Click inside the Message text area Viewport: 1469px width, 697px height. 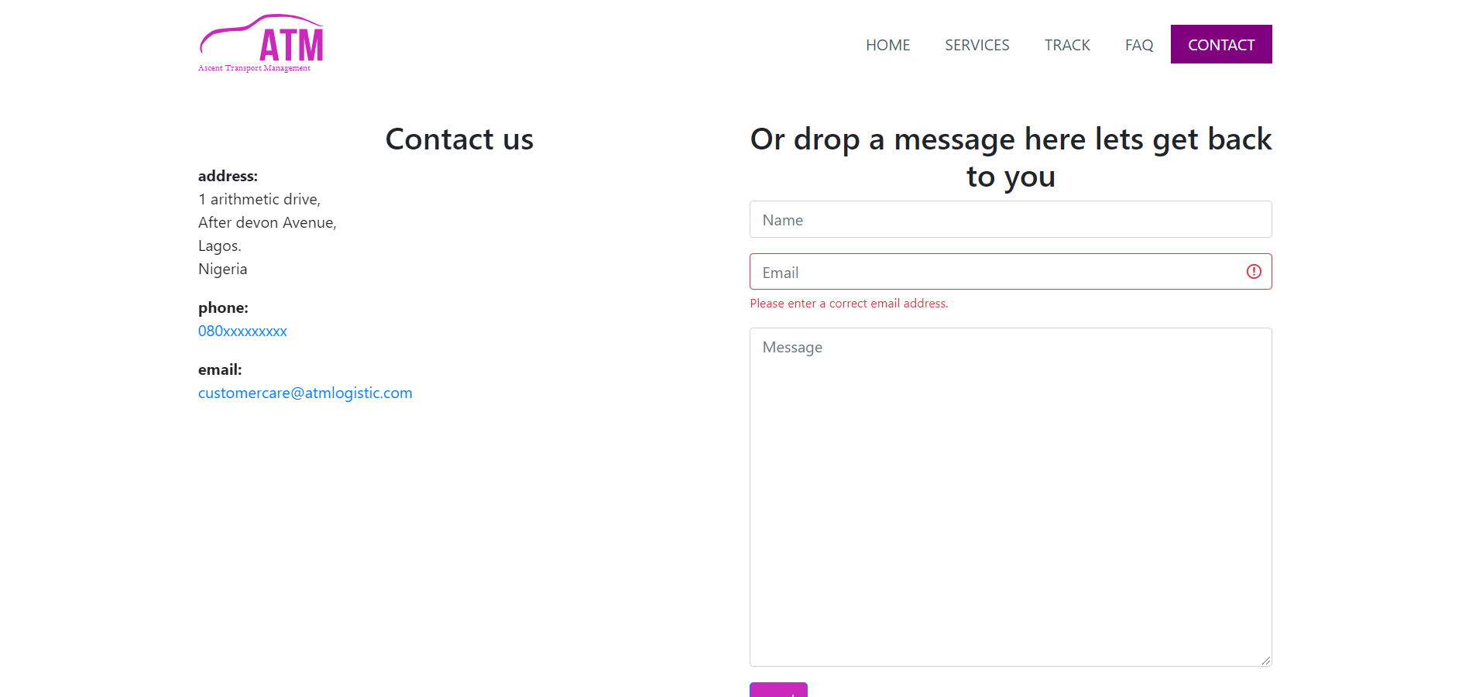tap(1010, 497)
